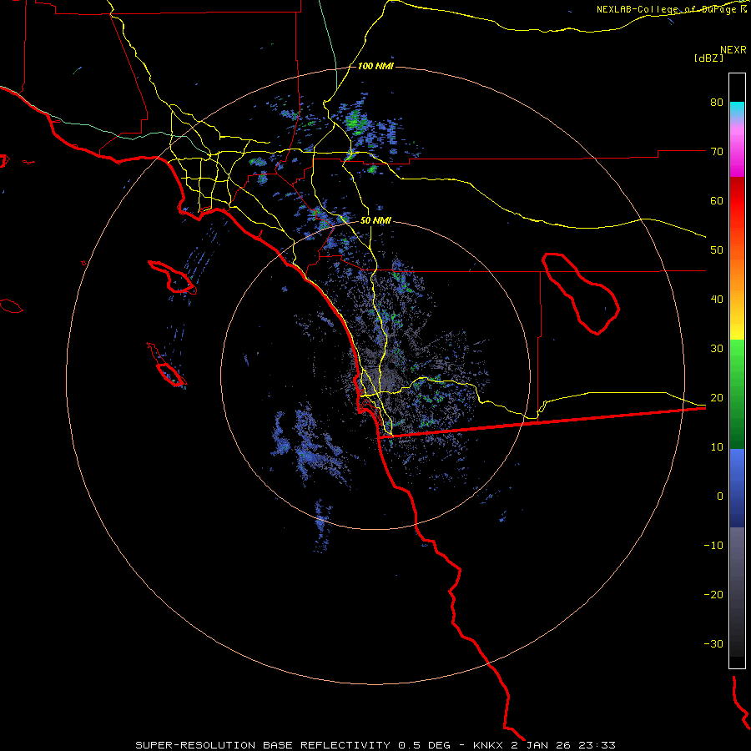
Task: Click the 70 dBZ scale value
Action: pyautogui.click(x=717, y=151)
